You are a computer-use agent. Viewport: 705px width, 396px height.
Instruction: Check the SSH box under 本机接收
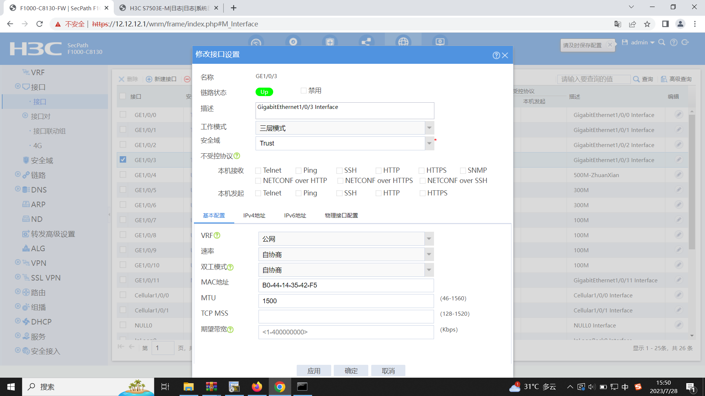[x=339, y=170]
